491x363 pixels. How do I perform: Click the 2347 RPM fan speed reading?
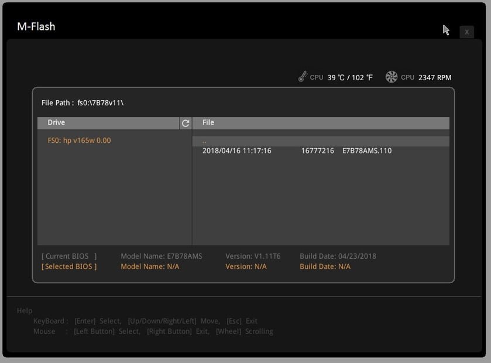(435, 77)
